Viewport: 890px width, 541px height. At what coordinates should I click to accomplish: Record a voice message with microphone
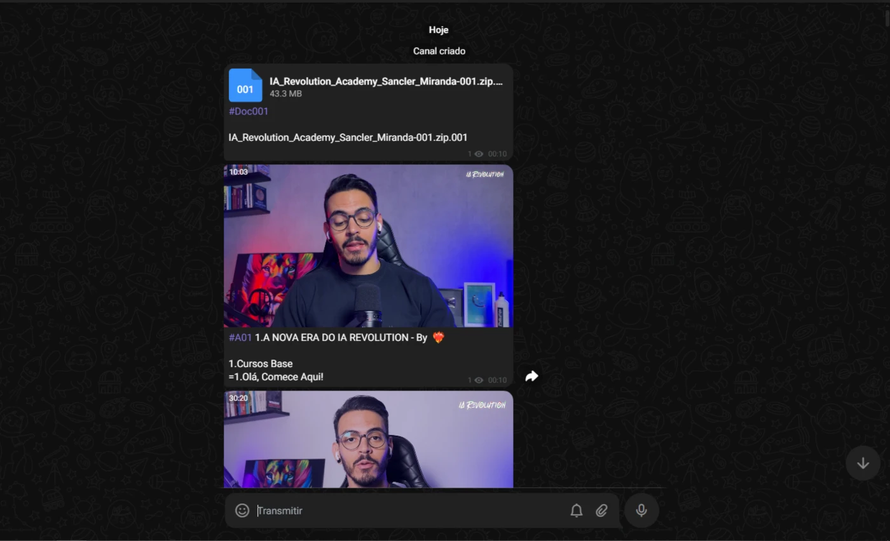pos(641,511)
